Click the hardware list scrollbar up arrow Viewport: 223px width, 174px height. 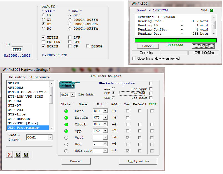coord(51,83)
